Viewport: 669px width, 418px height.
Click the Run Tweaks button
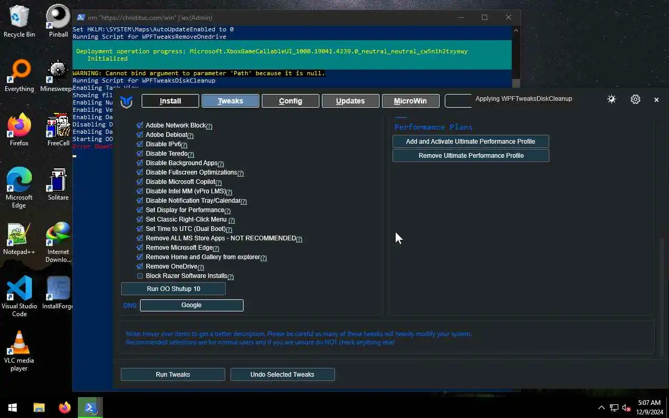tap(173, 375)
